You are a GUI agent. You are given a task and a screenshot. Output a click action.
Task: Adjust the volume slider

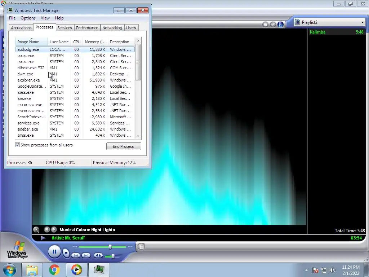tap(113, 256)
